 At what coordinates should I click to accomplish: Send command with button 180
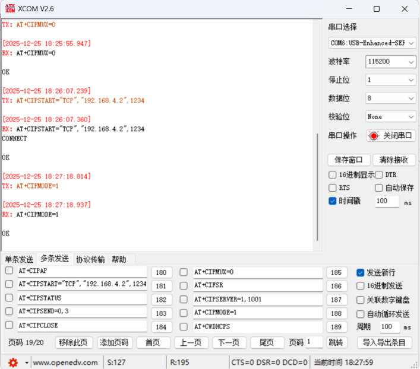[x=161, y=273]
